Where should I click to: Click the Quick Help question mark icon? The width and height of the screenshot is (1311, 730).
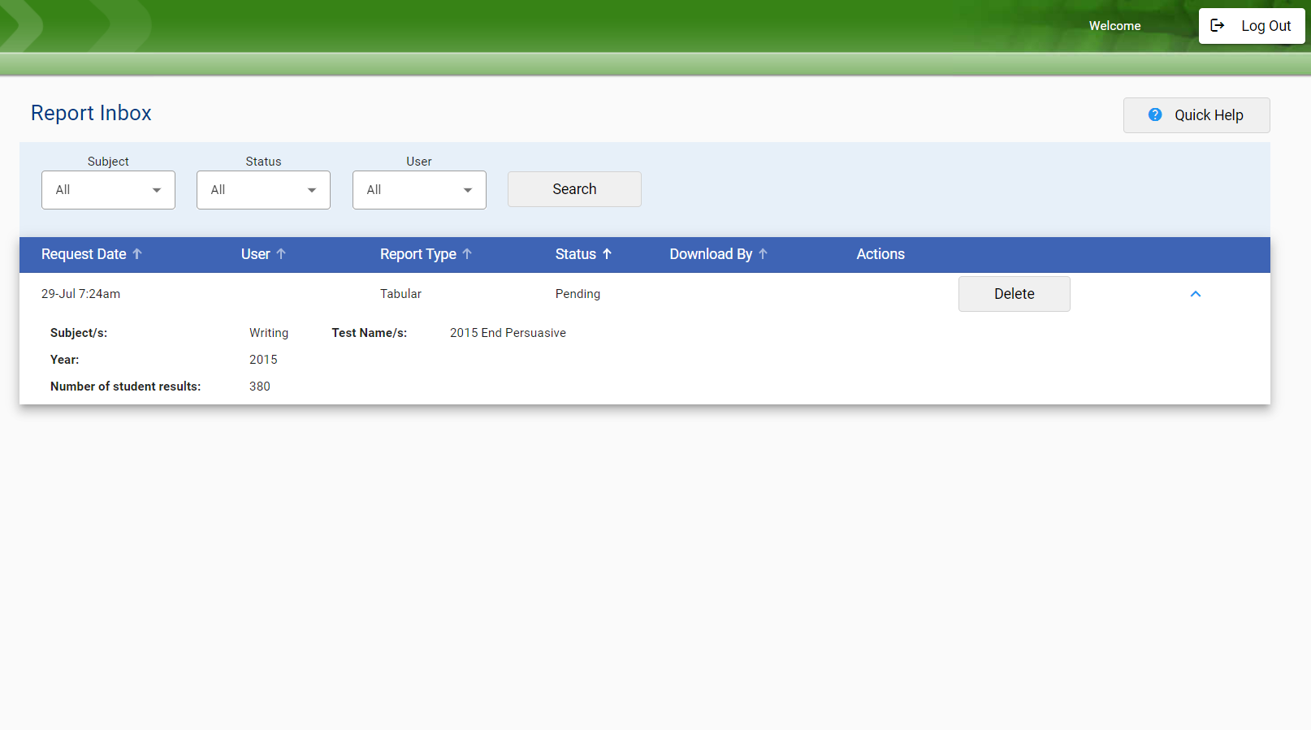[1154, 115]
